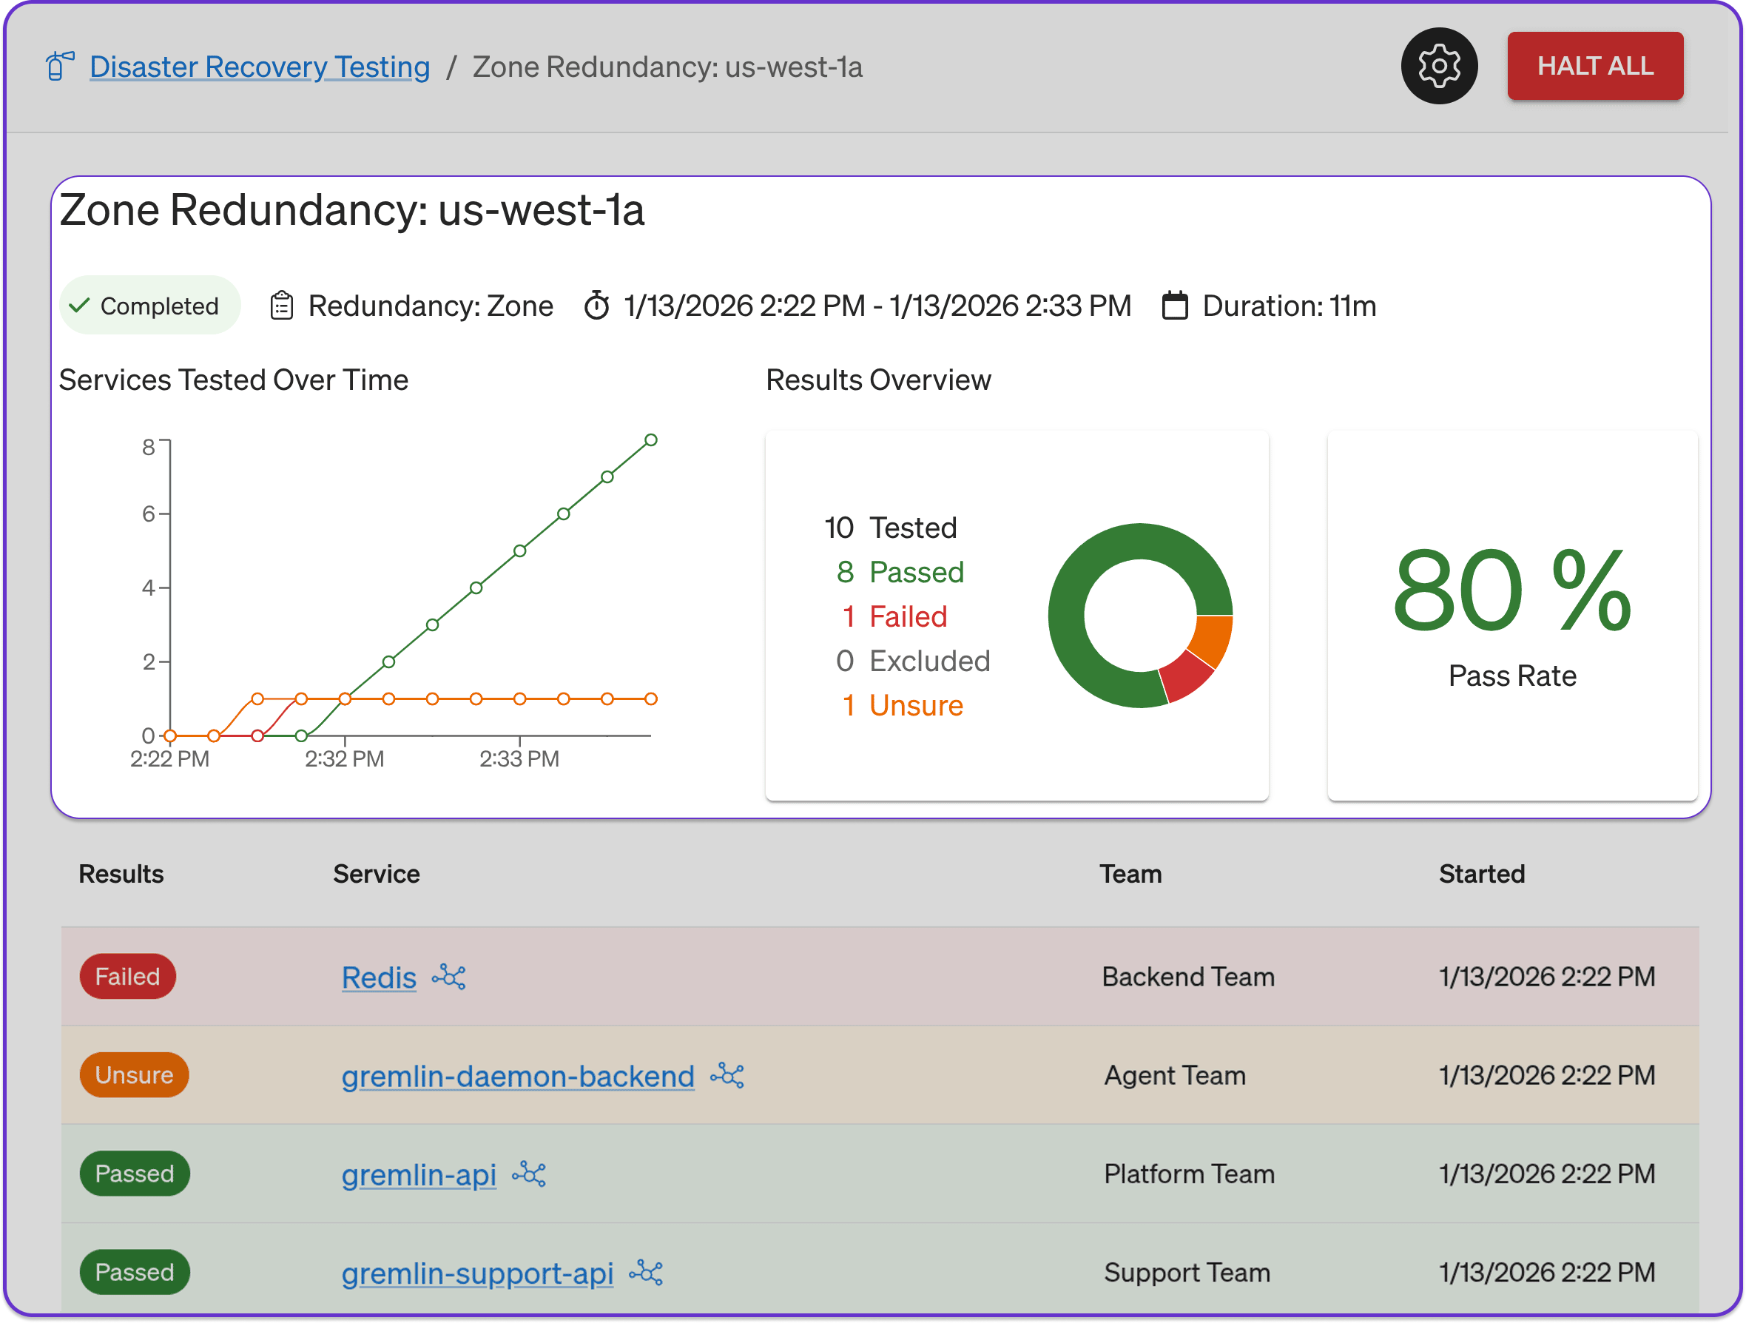Open gremlin-support-api service link
The width and height of the screenshot is (1746, 1323).
477,1273
